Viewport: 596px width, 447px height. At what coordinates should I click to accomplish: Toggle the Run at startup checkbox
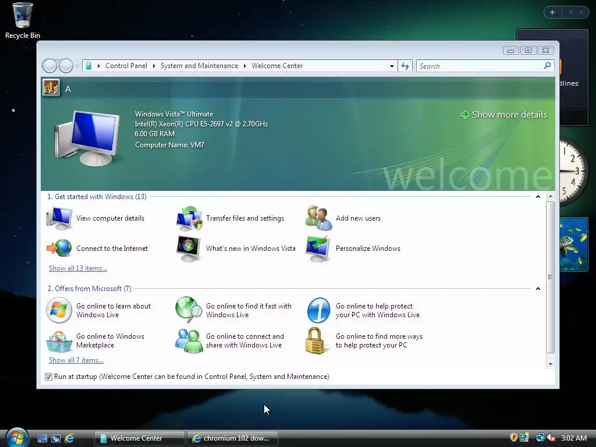[x=48, y=377]
